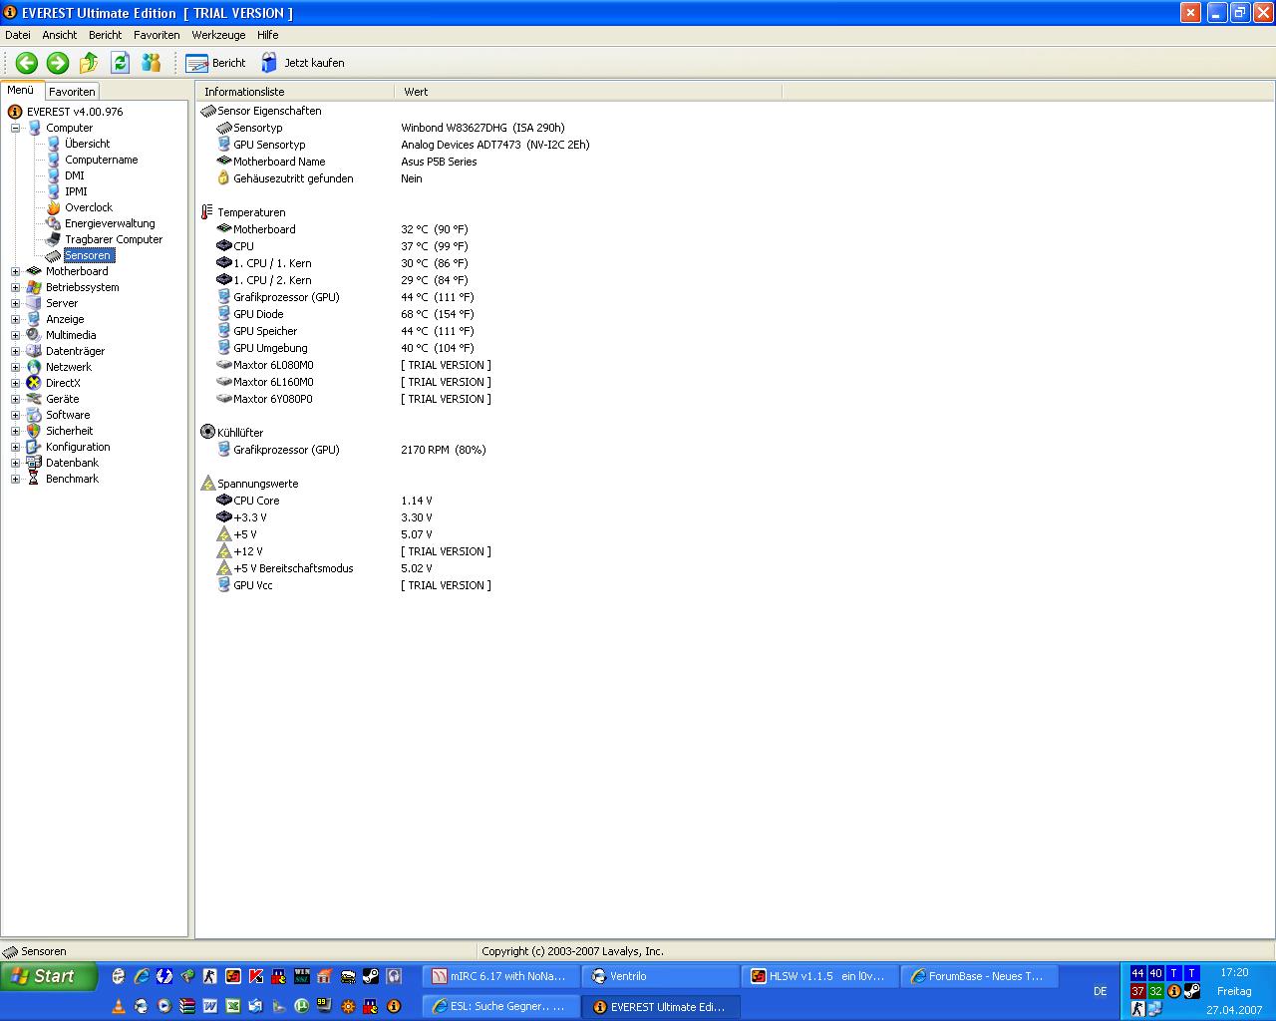Screen dimensions: 1276x1021
Task: Open the Werkzeuge menu
Action: (219, 35)
